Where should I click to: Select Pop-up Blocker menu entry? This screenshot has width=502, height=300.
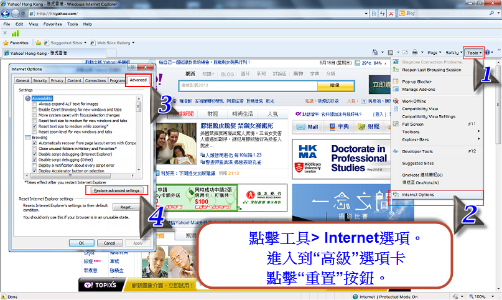click(417, 82)
